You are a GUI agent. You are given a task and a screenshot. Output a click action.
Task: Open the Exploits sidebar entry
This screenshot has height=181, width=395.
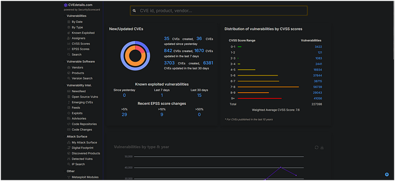[77, 113]
